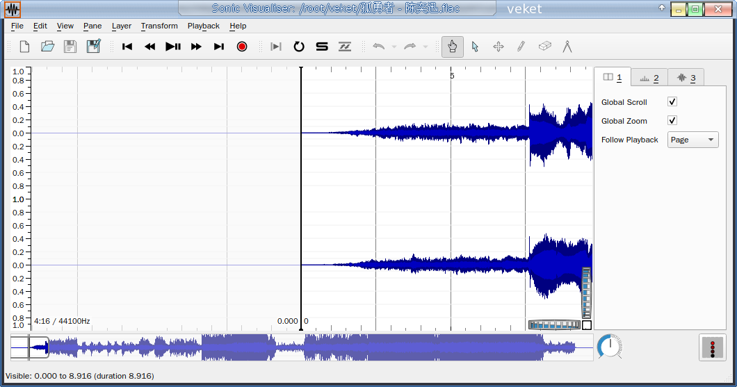Click the undo arrow

[379, 47]
